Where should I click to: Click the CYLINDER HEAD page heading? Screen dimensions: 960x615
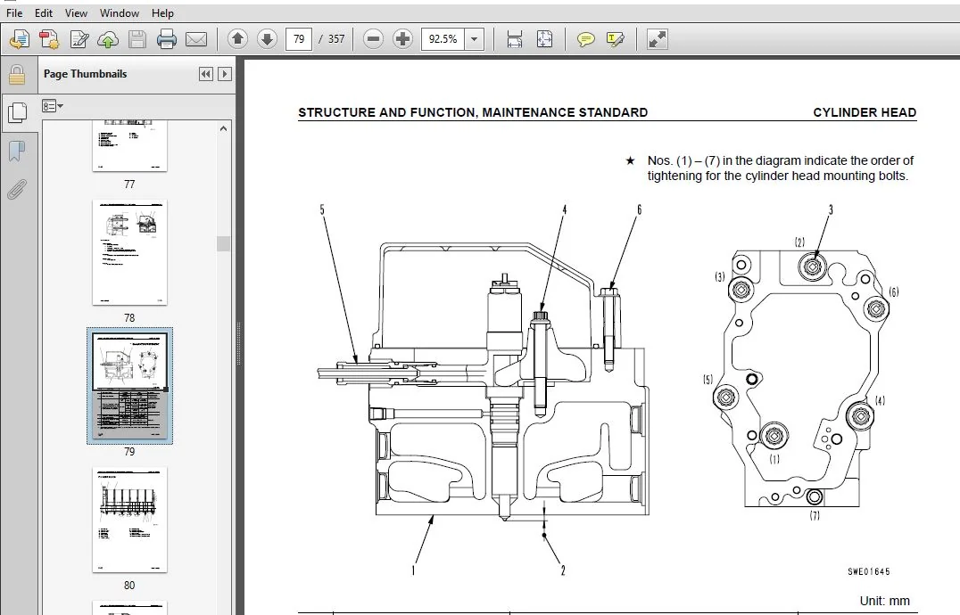tap(865, 112)
